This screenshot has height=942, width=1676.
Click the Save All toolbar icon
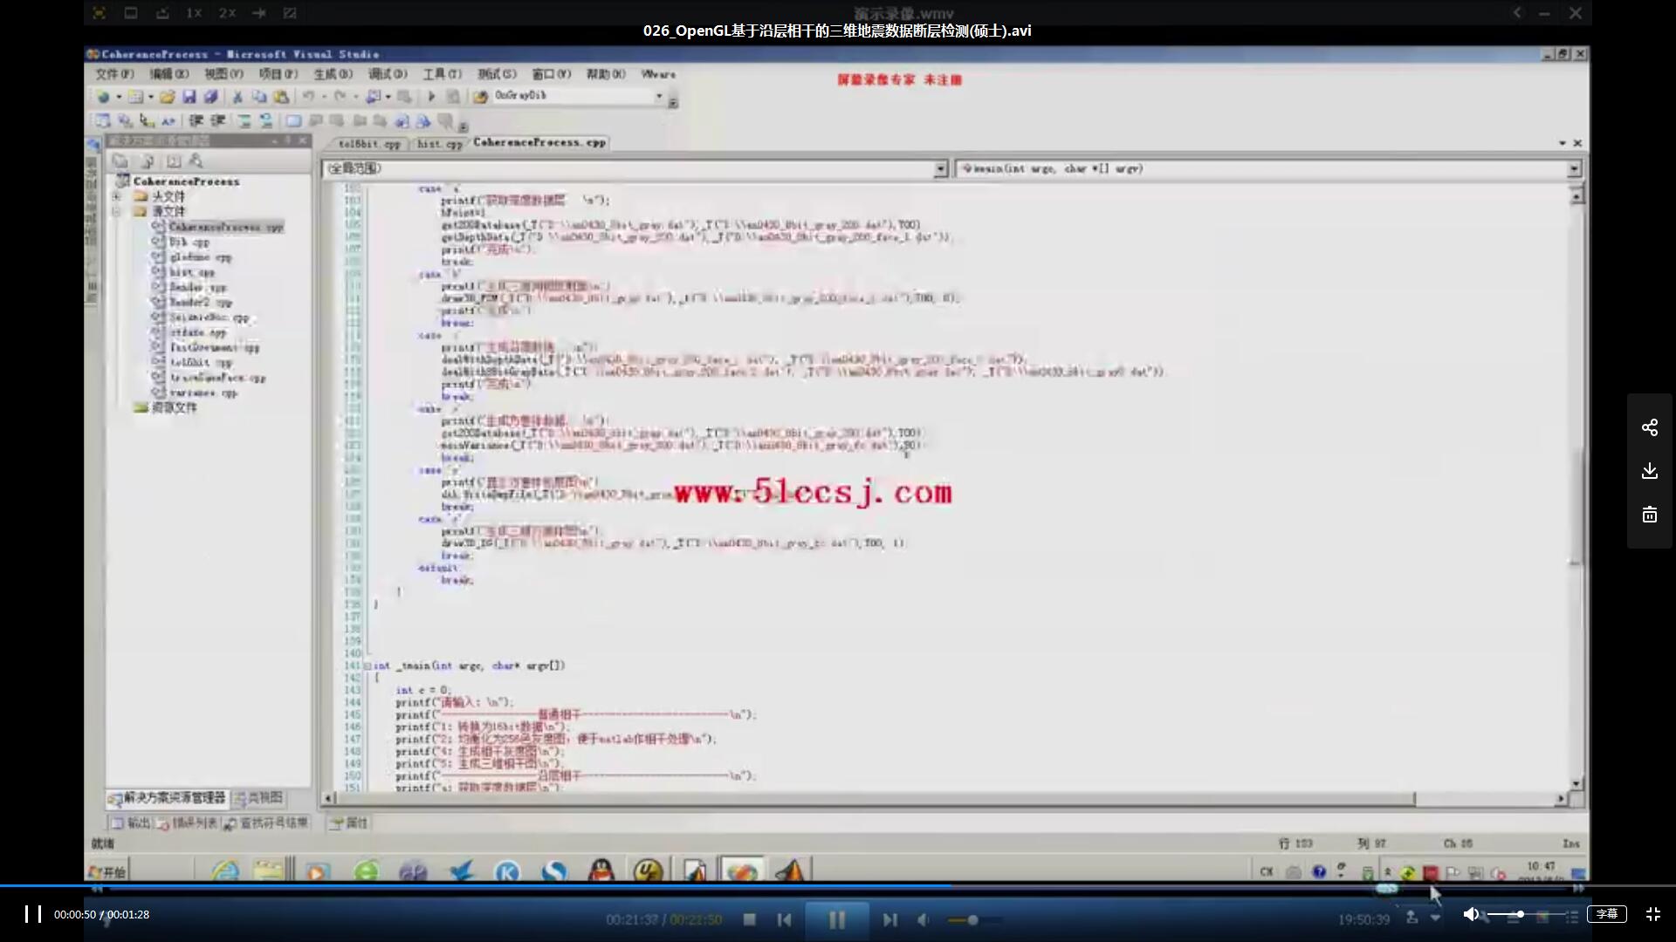pos(210,97)
